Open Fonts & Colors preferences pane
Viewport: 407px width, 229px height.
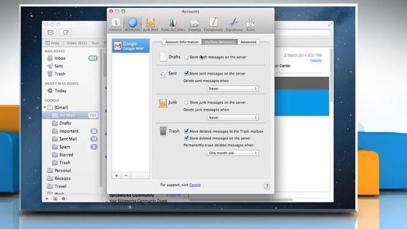pos(173,25)
